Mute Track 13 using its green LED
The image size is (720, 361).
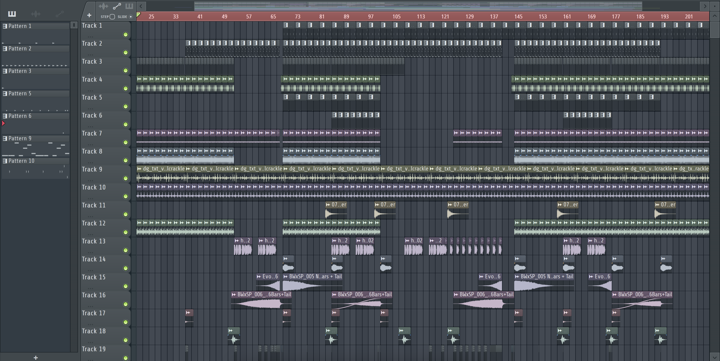pyautogui.click(x=125, y=250)
